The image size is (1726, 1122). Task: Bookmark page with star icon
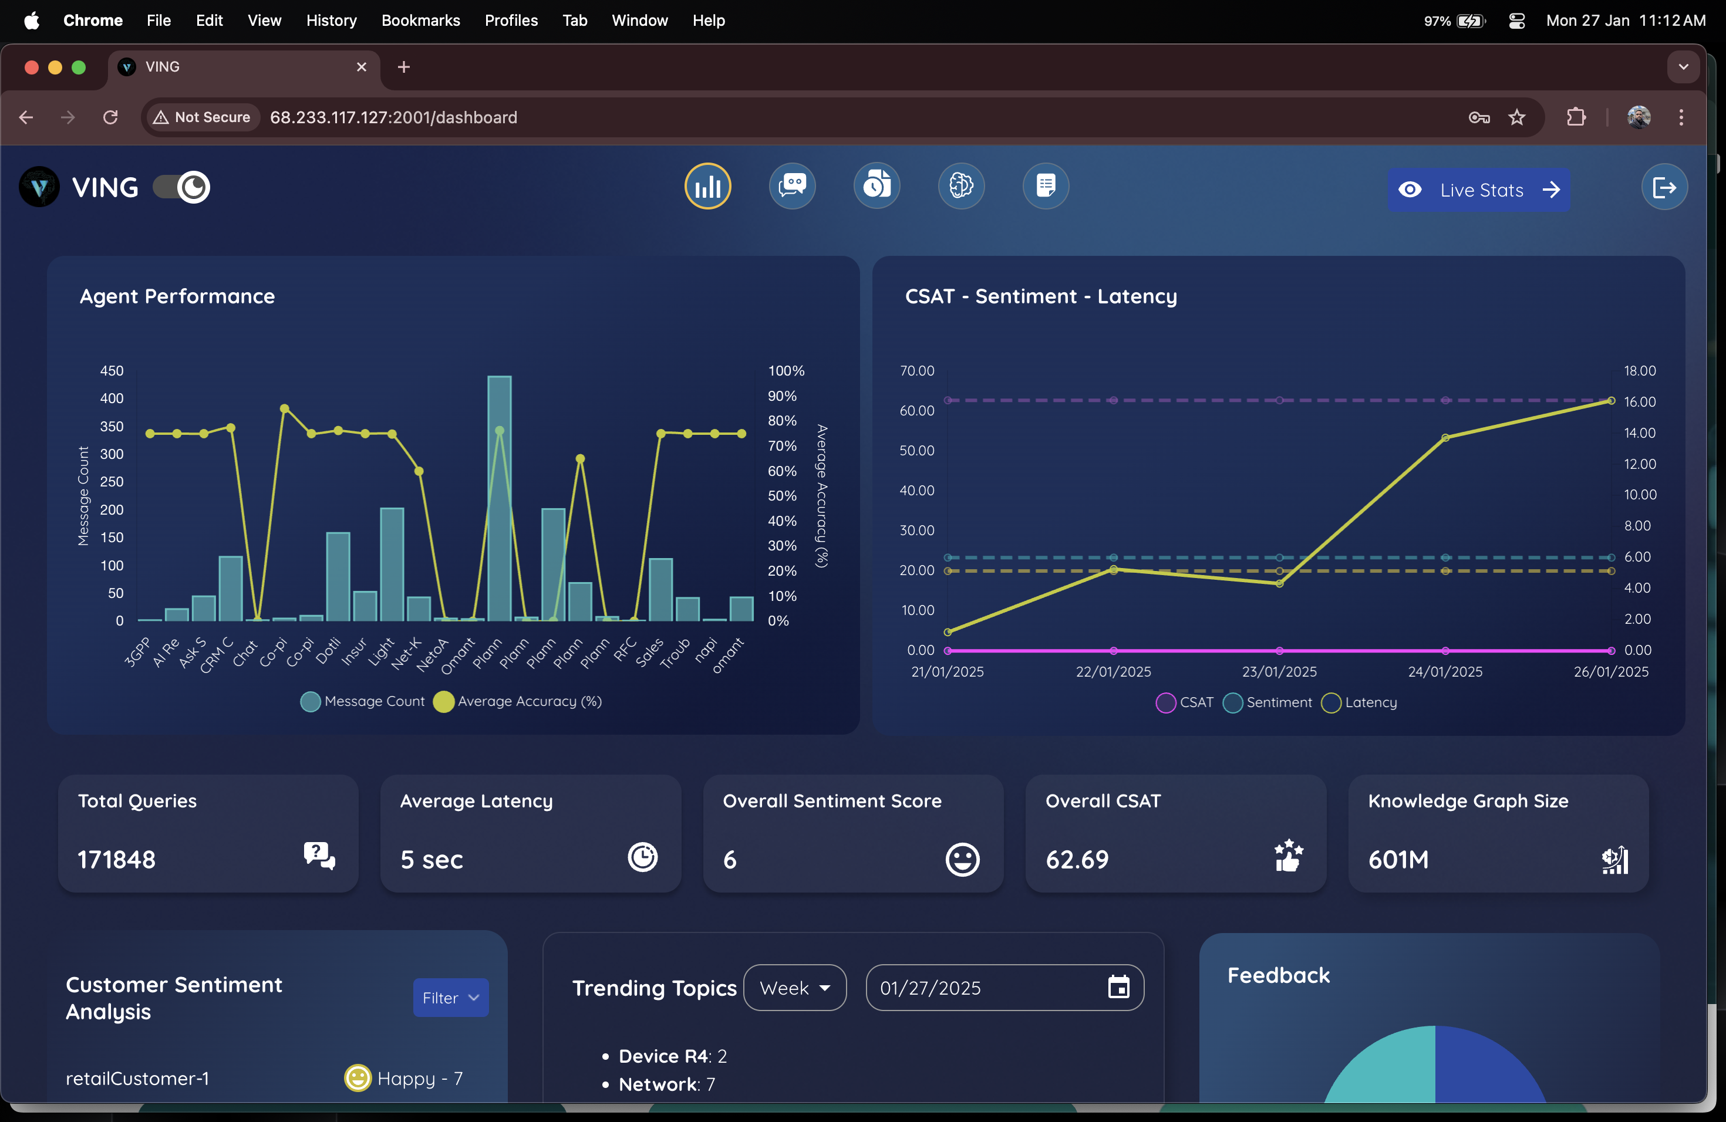[x=1516, y=117]
